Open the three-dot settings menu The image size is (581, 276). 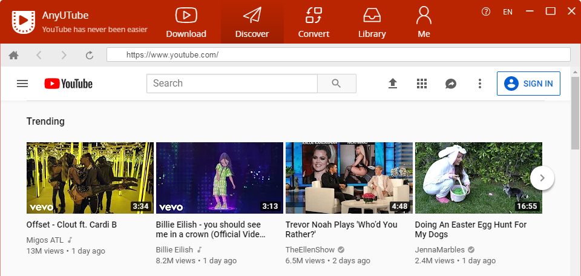pos(480,84)
